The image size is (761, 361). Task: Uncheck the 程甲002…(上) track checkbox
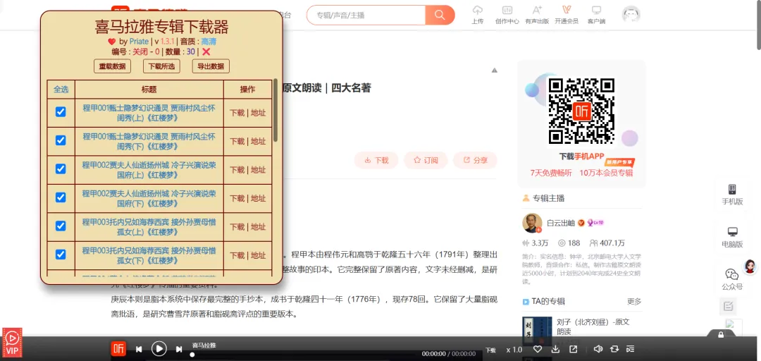point(61,169)
